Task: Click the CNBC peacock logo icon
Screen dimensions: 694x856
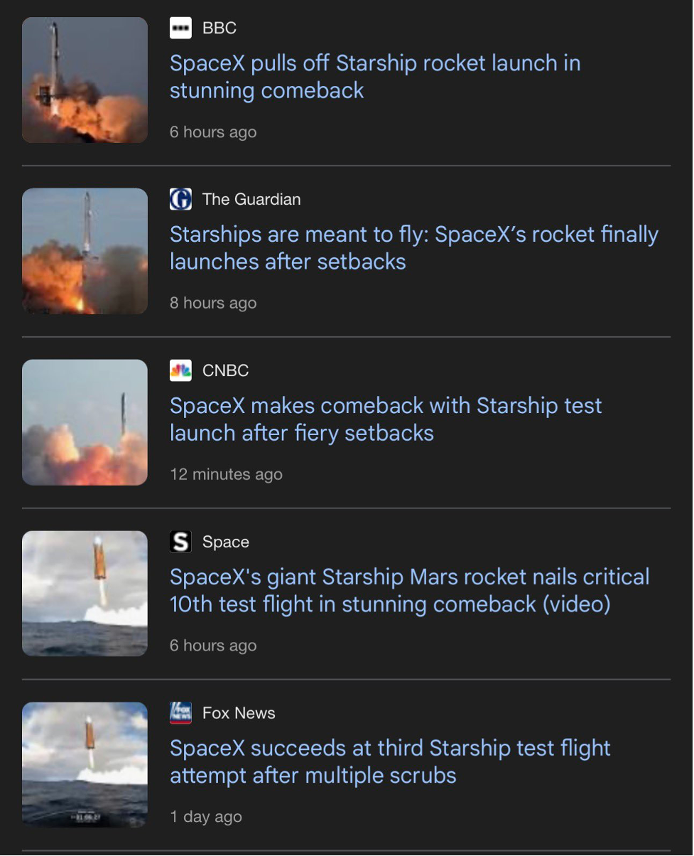Action: point(180,370)
